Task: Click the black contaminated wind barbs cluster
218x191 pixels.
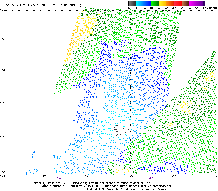Action: [x=121, y=130]
